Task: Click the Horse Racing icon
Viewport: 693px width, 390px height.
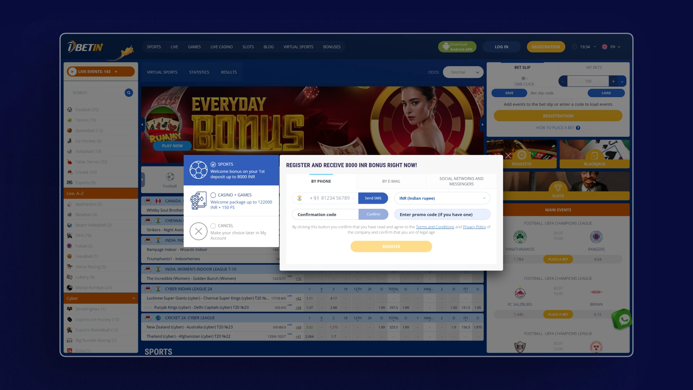Action: (x=70, y=267)
